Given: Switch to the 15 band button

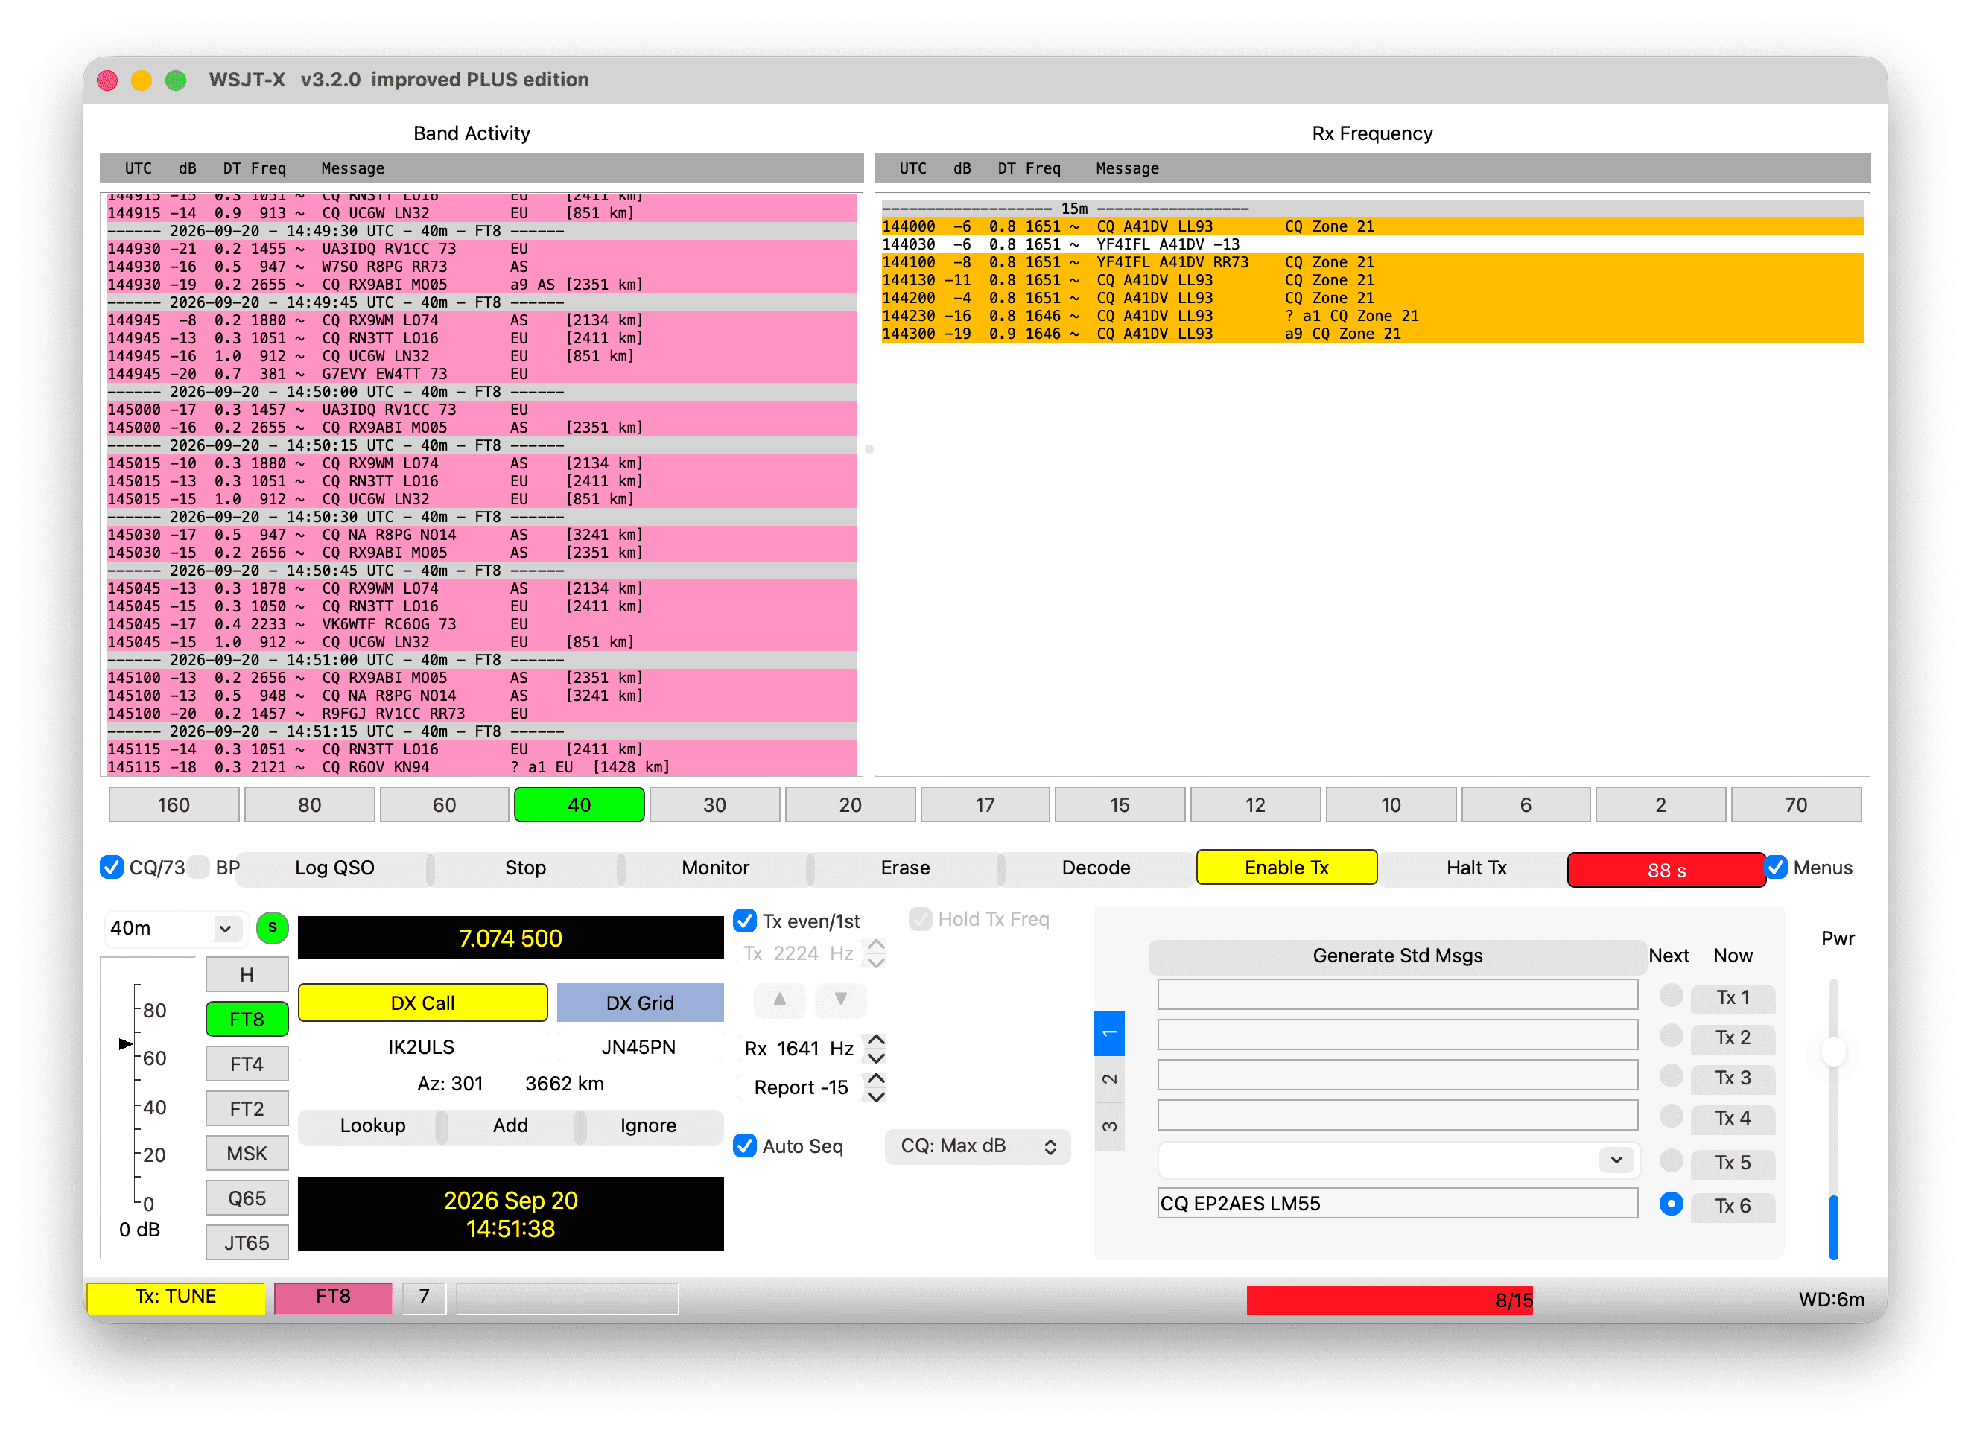Looking at the screenshot, I should click(x=1120, y=804).
